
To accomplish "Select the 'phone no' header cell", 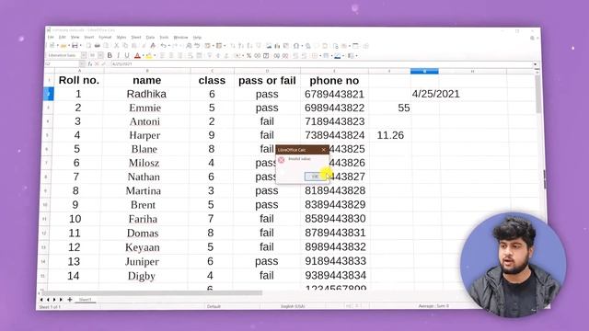I will click(x=334, y=80).
